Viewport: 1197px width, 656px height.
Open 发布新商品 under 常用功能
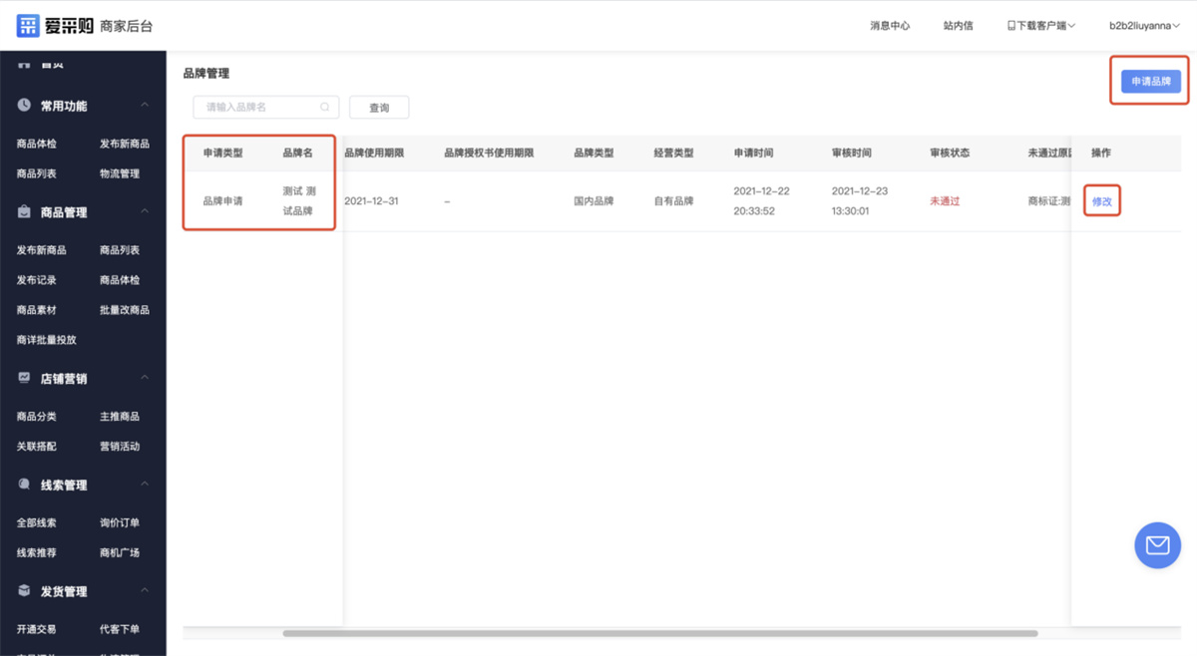pos(125,144)
